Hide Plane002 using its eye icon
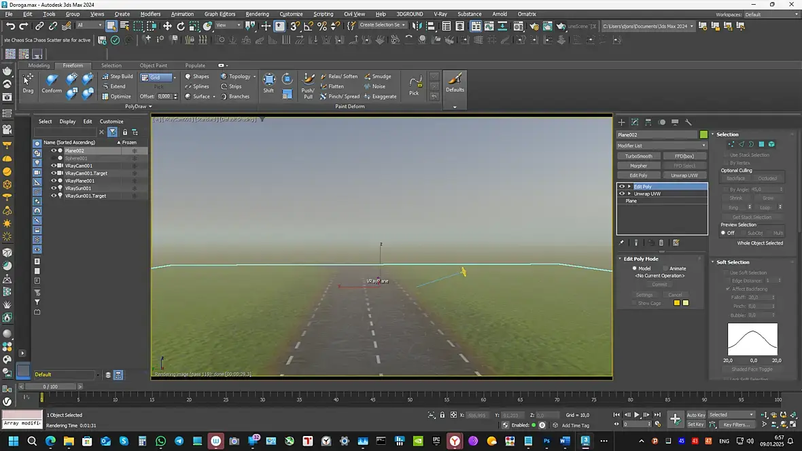 point(54,150)
